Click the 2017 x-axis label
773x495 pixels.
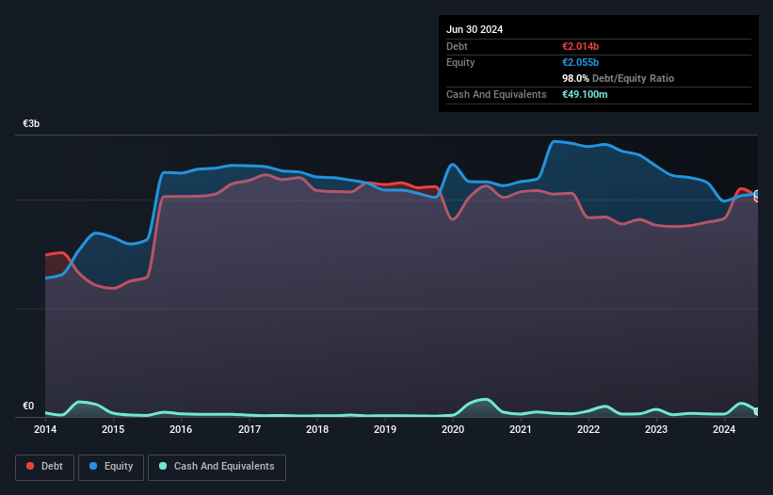(250, 429)
